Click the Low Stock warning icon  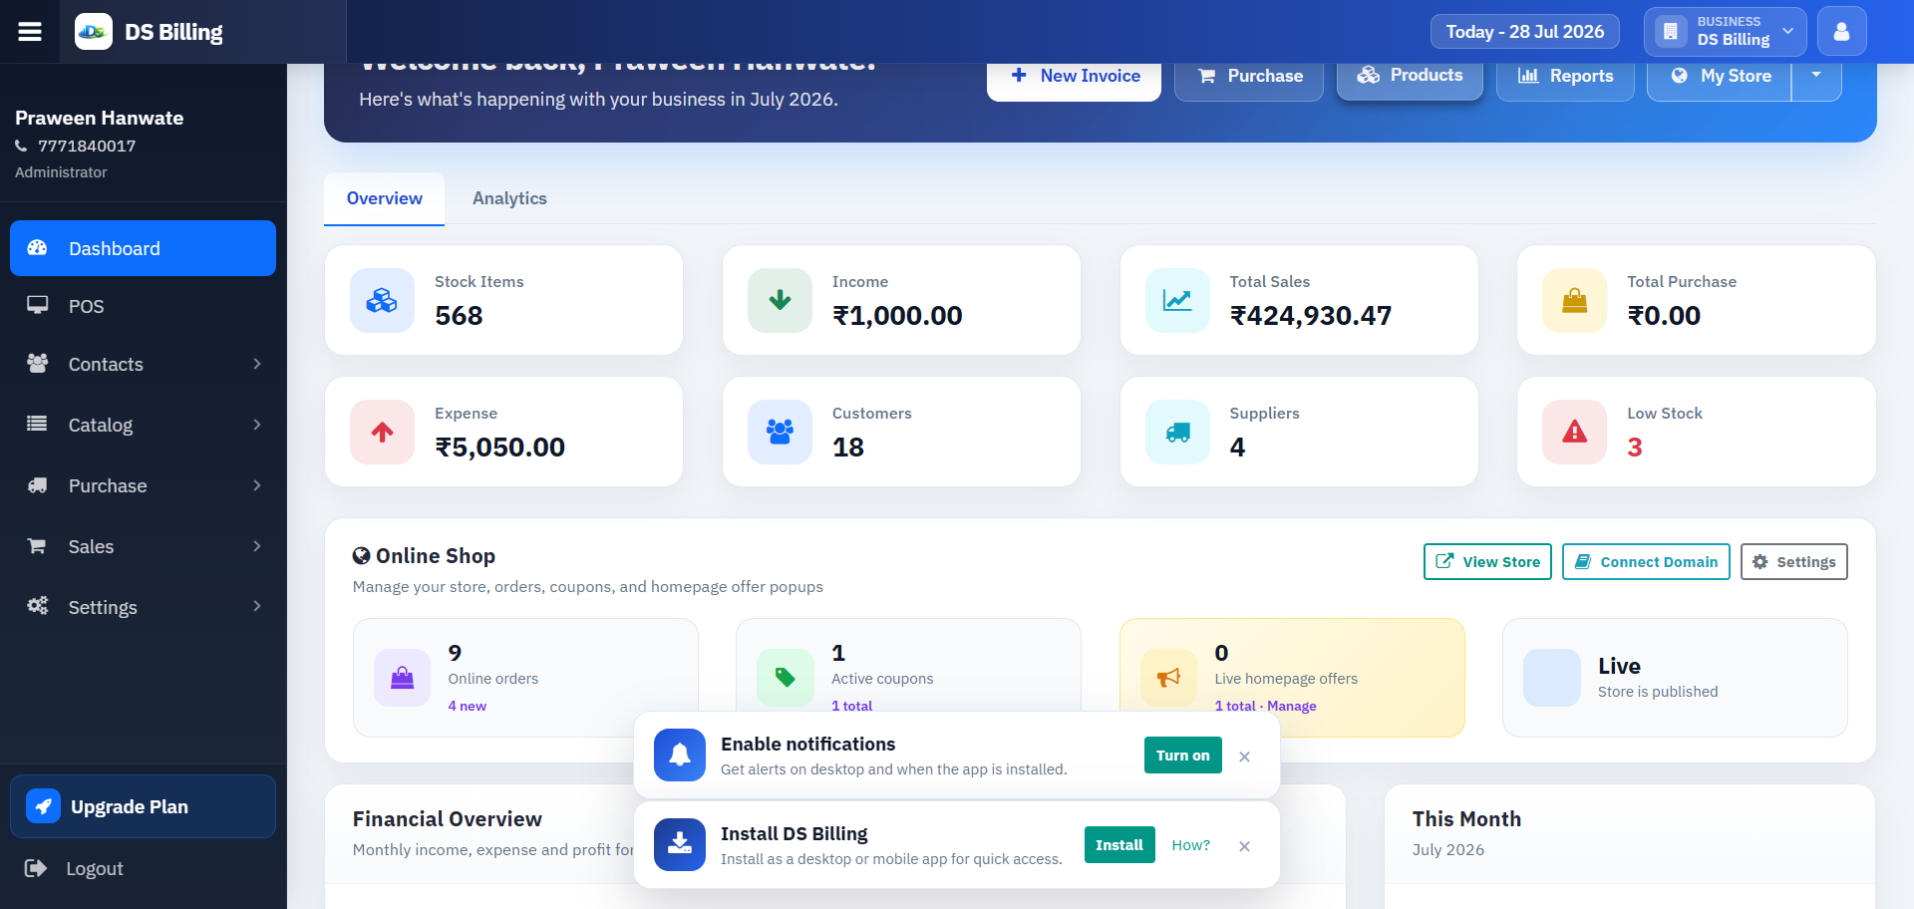[x=1574, y=432]
